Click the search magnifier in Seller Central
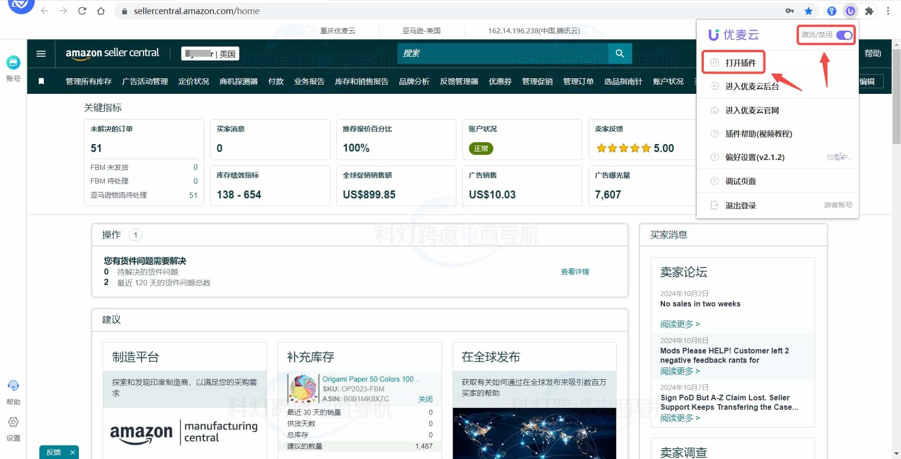Image resolution: width=901 pixels, height=459 pixels. [x=620, y=54]
